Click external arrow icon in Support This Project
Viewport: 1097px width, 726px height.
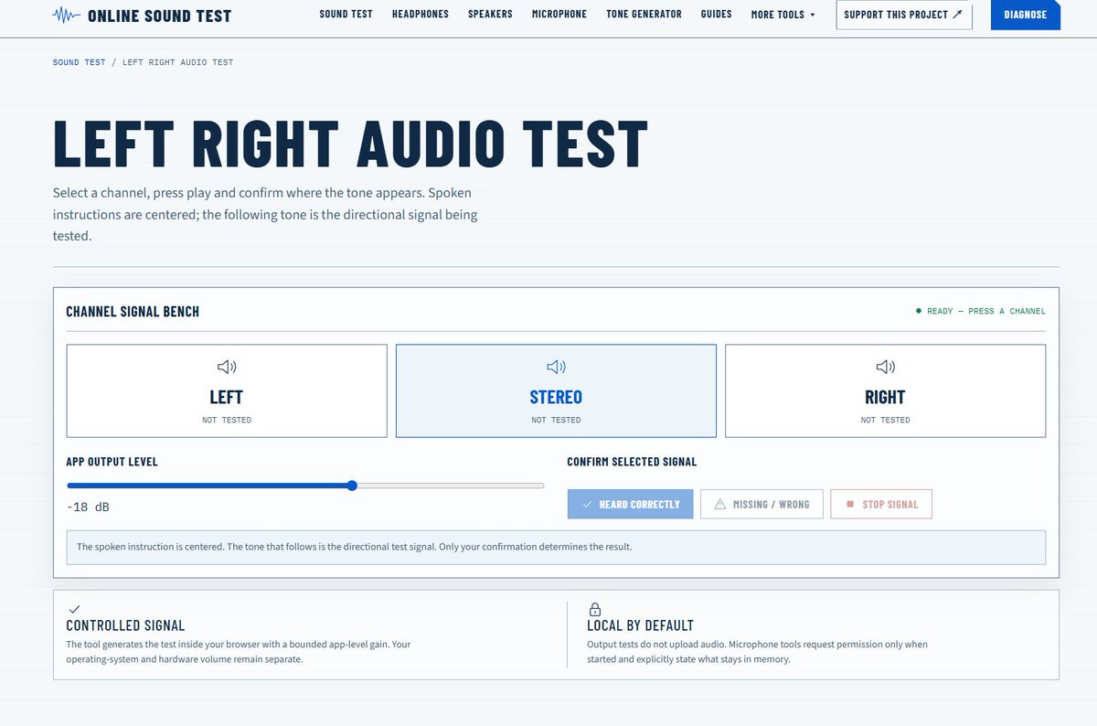957,15
